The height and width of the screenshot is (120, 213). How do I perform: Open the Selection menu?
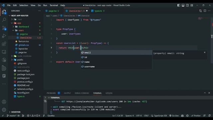tap(24, 5)
